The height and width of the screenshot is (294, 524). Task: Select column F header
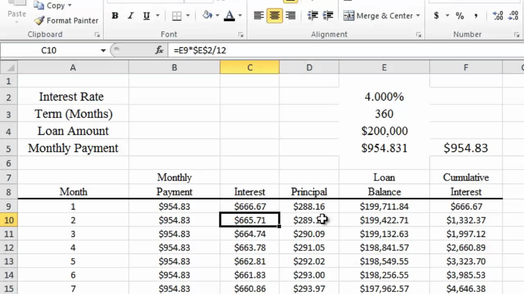click(x=466, y=67)
